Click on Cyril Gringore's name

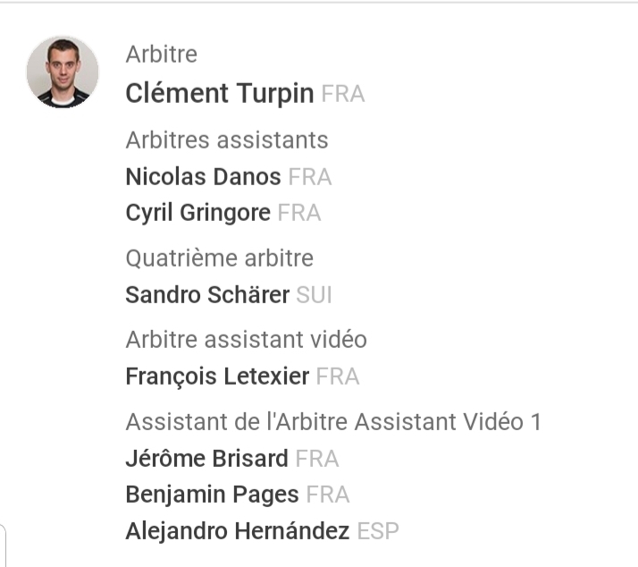point(197,214)
